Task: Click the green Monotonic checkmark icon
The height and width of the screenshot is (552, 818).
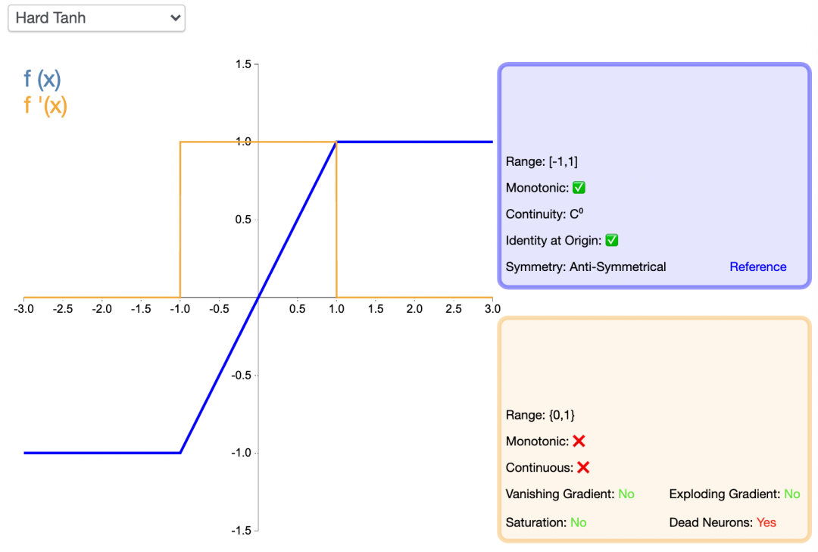Action: [x=579, y=188]
